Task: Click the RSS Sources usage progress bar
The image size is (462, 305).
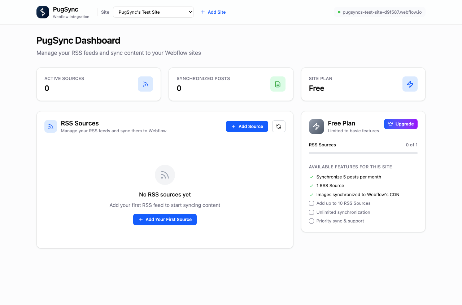Action: pos(363,153)
